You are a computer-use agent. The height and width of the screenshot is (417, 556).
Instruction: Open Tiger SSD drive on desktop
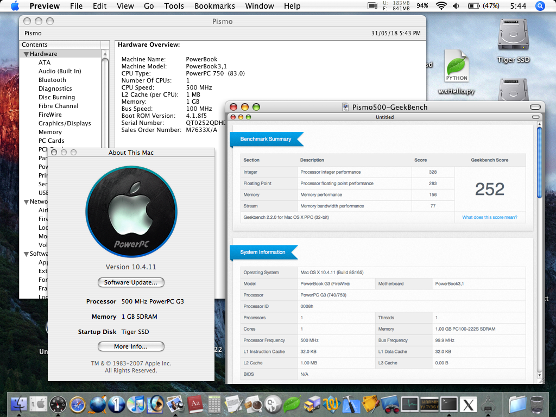pos(513,41)
